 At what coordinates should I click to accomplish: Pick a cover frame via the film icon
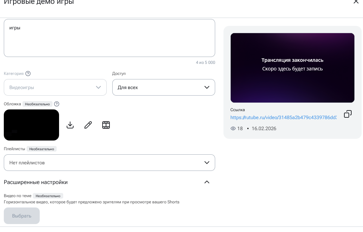tap(106, 125)
